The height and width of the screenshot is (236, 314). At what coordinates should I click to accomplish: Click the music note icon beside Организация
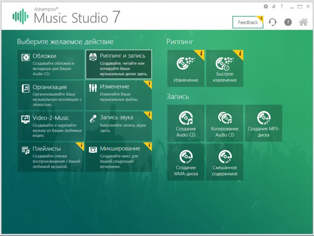(x=25, y=88)
